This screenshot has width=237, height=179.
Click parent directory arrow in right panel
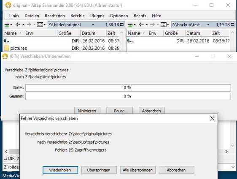click(x=130, y=41)
